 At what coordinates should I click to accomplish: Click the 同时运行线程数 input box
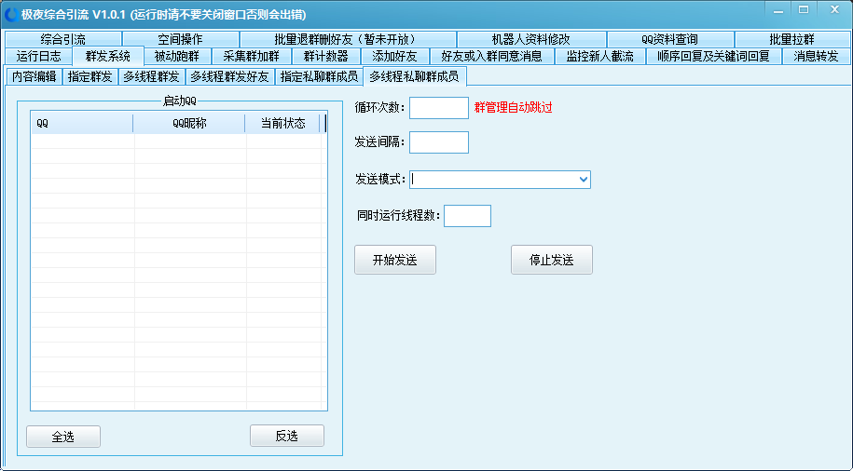pyautogui.click(x=466, y=216)
